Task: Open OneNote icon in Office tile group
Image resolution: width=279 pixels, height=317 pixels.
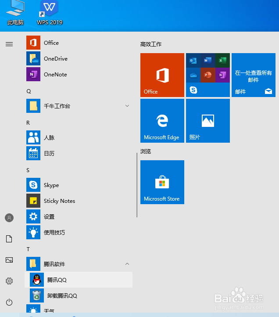Action: 223,75
